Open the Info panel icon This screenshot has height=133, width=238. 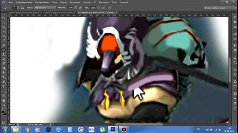tap(235, 22)
